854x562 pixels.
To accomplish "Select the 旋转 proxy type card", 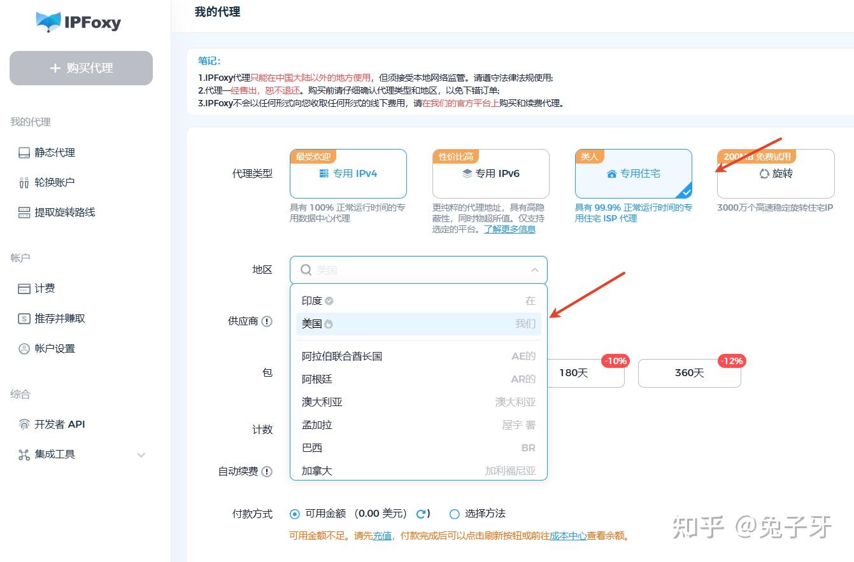I will (x=776, y=174).
